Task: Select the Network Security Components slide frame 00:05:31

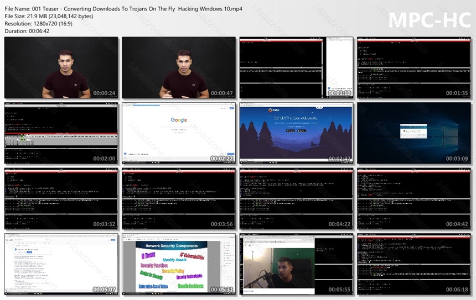Action: pos(179,264)
